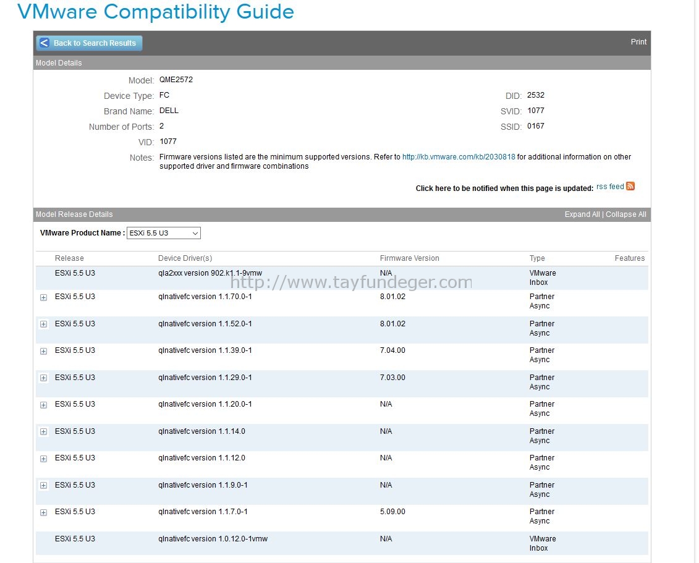Click the DID value 2532
Image resolution: width=699 pixels, height=563 pixels.
point(535,95)
